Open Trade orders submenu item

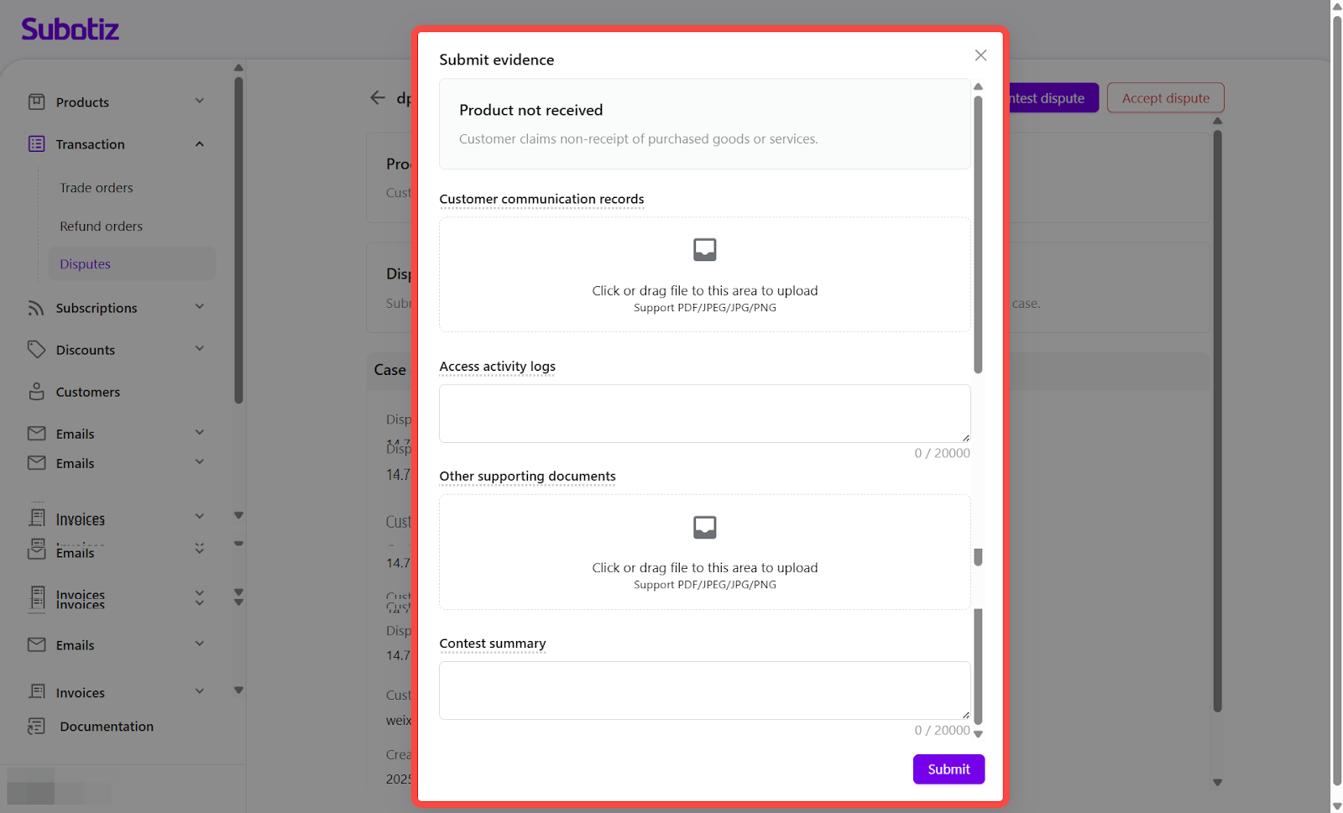[x=97, y=188]
